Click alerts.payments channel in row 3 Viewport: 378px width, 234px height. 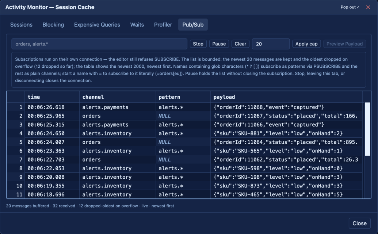pos(118,125)
